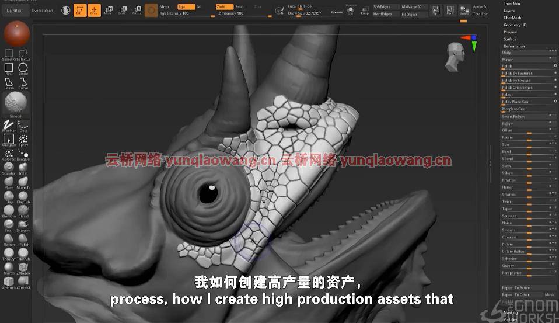Image resolution: width=559 pixels, height=323 pixels.
Task: Expand the Layers subpalette
Action: tap(509, 11)
